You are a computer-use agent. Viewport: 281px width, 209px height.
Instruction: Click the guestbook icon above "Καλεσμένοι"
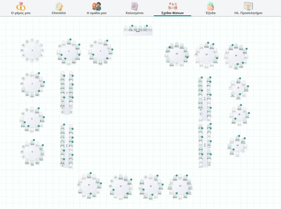click(x=134, y=6)
